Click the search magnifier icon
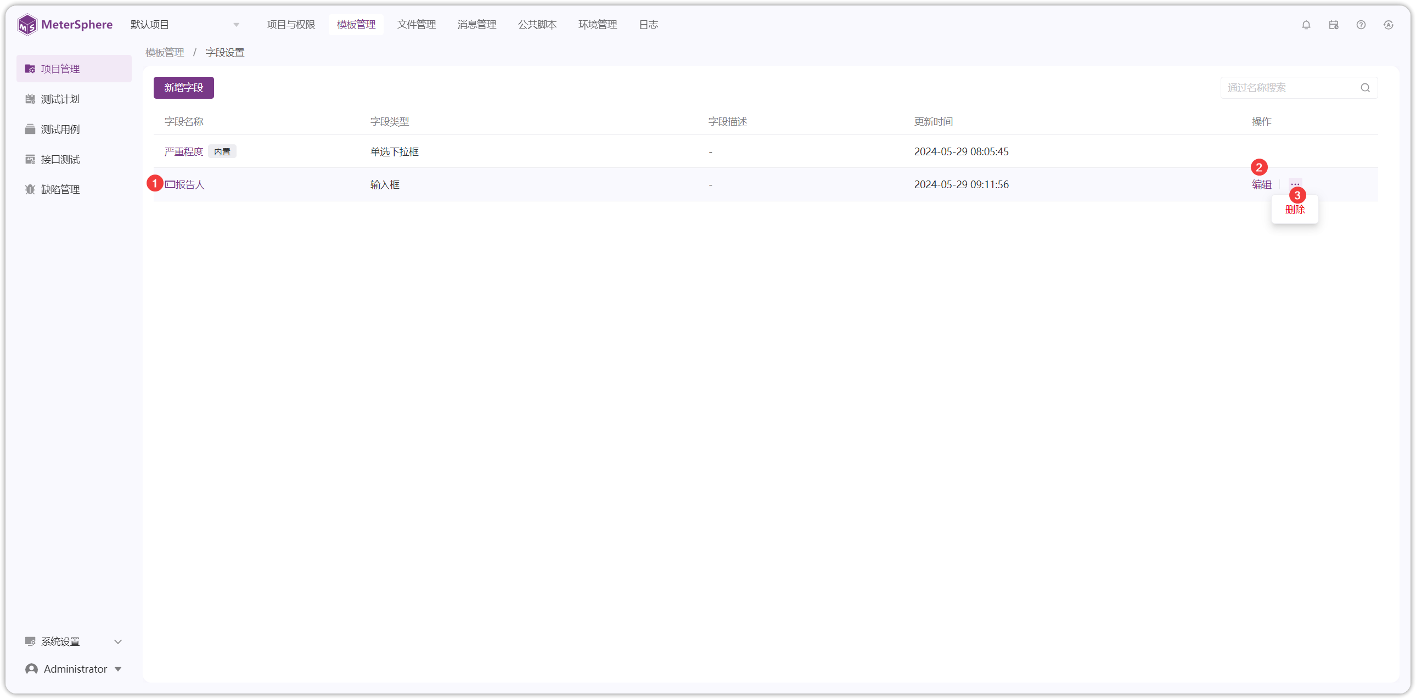The height and width of the screenshot is (699, 1416). click(1365, 88)
